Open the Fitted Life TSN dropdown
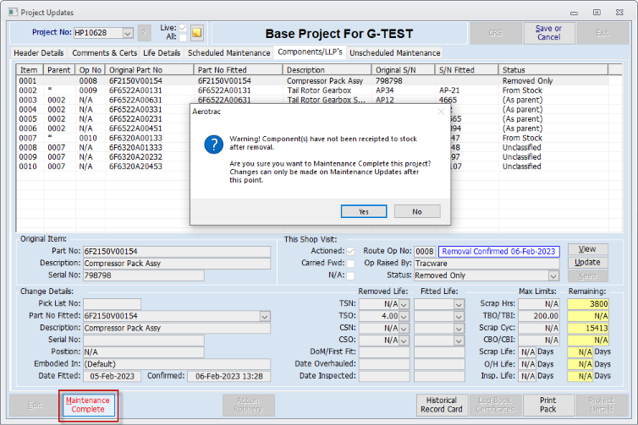 pyautogui.click(x=459, y=304)
